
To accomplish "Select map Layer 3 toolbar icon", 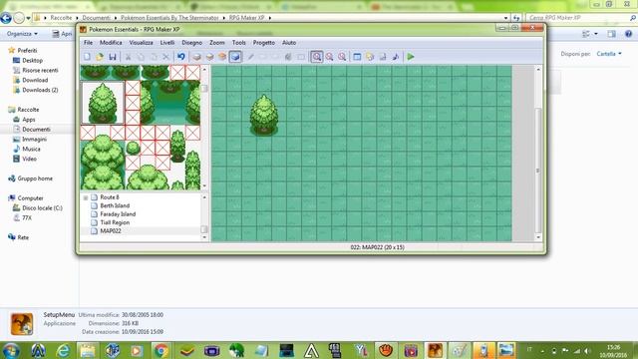I will (222, 57).
